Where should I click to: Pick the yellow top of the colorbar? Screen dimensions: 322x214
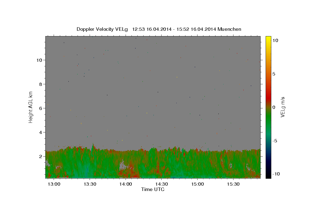[x=268, y=38]
